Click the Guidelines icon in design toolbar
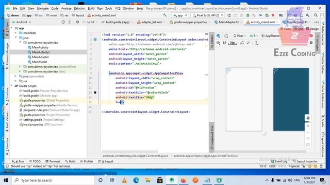The height and width of the screenshot is (185, 330). (x=257, y=43)
